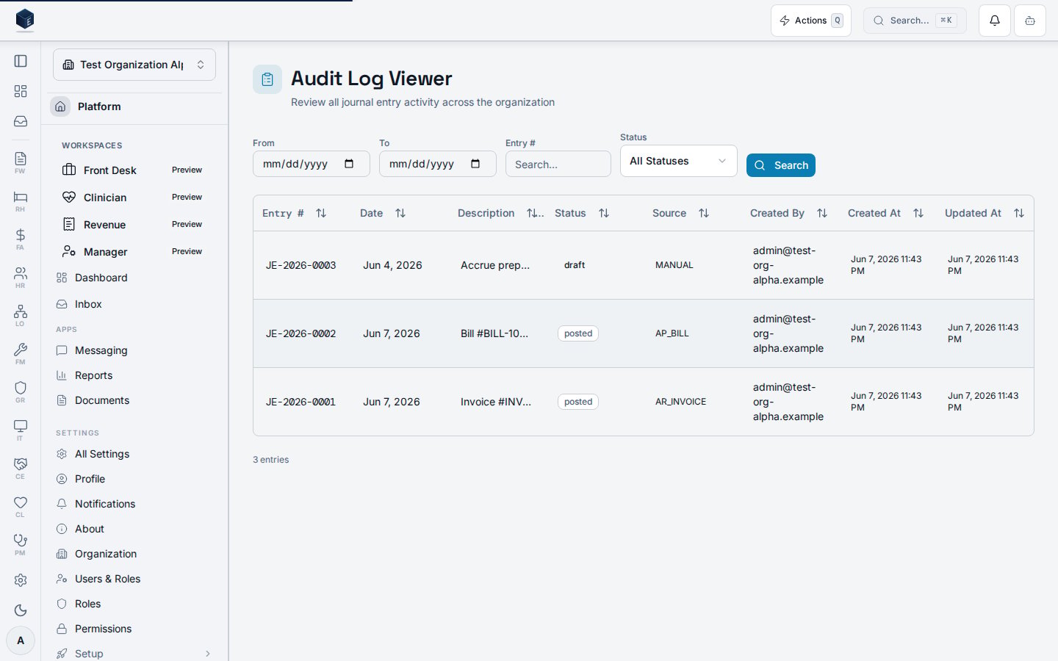1058x661 pixels.
Task: Open the CL heart module icon
Action: pos(21,506)
